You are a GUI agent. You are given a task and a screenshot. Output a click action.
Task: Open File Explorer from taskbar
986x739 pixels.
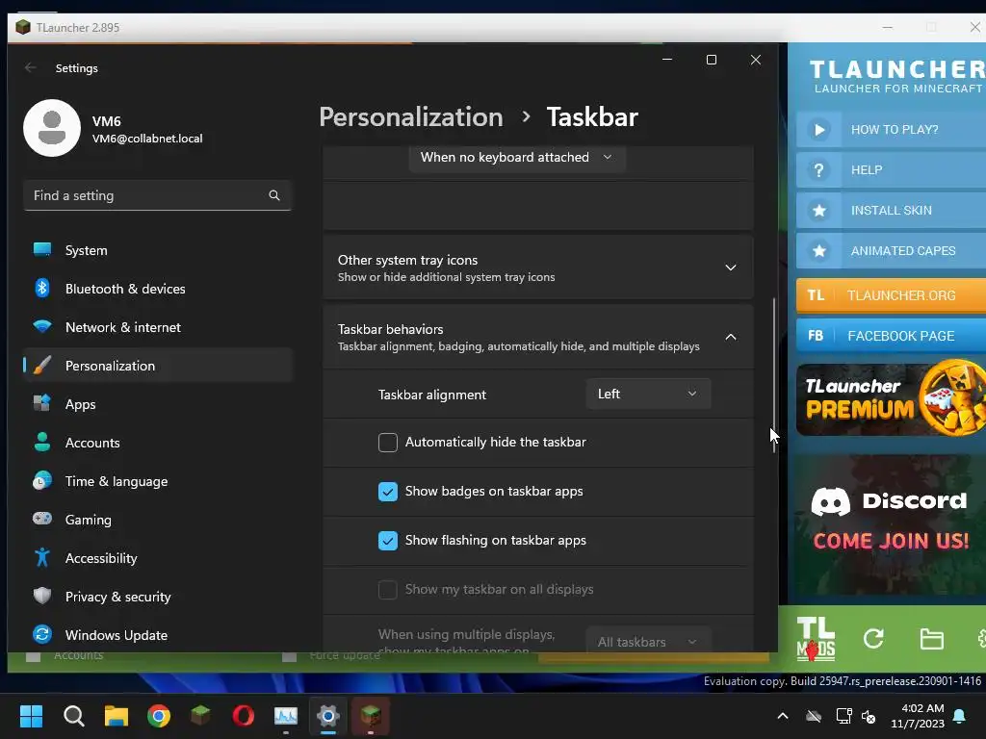coord(117,716)
